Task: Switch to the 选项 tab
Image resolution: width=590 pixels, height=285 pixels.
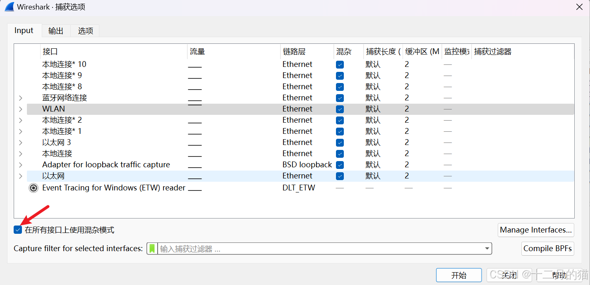Action: pos(85,31)
